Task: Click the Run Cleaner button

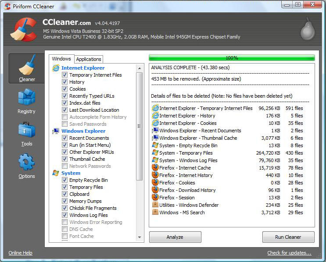Action: (288, 237)
